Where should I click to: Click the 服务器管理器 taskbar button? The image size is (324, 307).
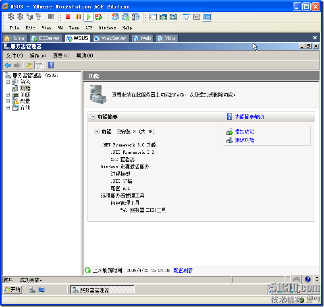click(102, 290)
